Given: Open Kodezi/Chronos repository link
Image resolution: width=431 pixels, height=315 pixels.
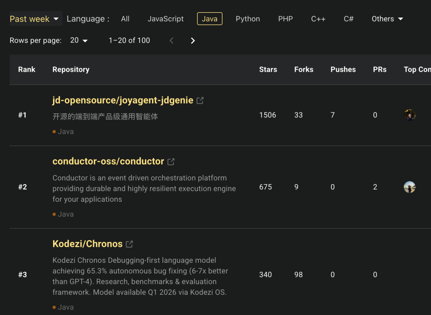Looking at the screenshot, I should tap(87, 244).
